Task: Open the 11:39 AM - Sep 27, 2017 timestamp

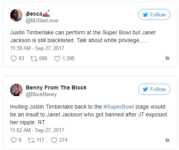Action: [x=37, y=48]
